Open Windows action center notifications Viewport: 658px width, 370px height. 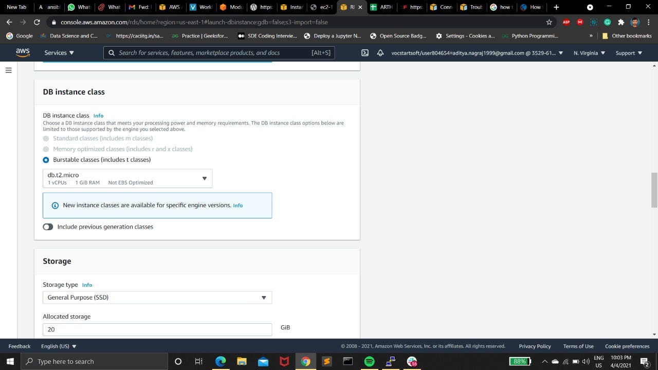[645, 361]
